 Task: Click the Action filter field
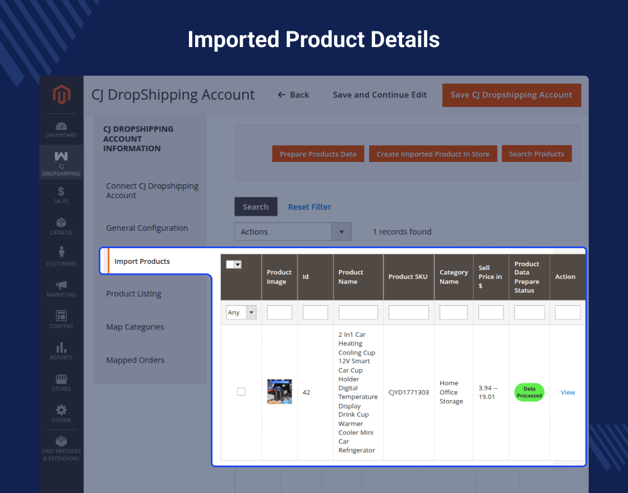pos(568,313)
